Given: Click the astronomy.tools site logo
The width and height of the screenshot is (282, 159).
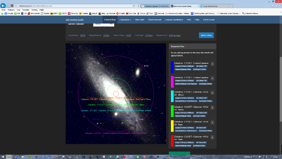Looking at the screenshot, I should (75, 20).
